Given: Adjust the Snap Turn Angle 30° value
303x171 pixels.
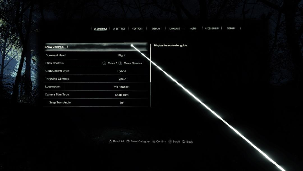Looking at the screenshot, I should (121, 103).
